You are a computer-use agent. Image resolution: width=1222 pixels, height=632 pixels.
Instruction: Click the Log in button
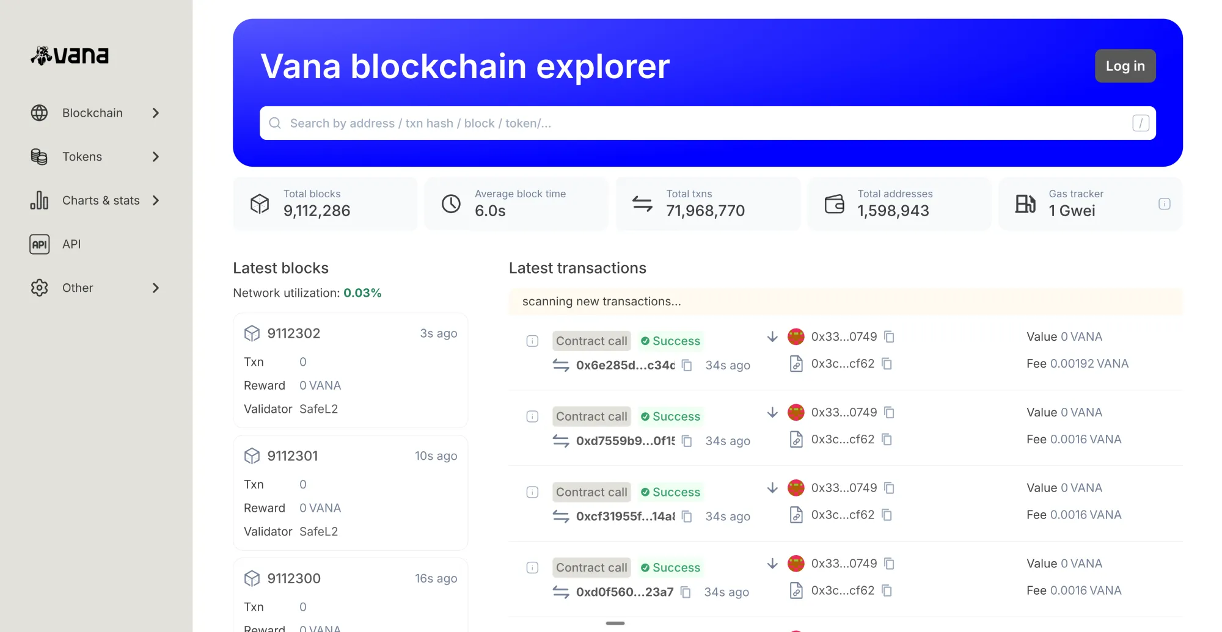click(x=1125, y=66)
